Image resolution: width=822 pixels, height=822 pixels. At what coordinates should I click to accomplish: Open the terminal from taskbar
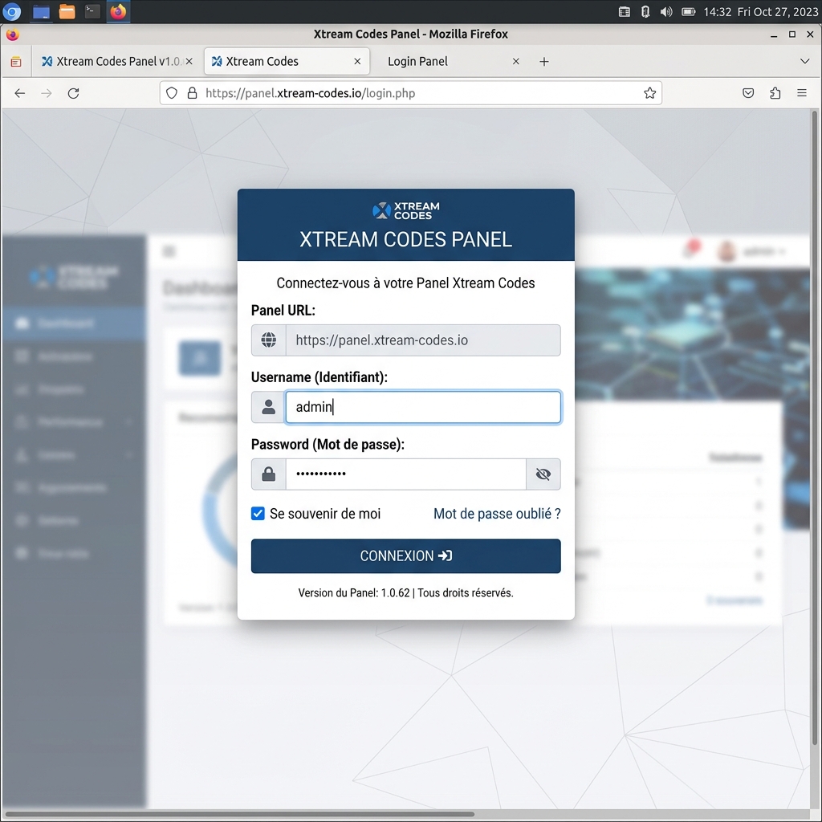92,11
